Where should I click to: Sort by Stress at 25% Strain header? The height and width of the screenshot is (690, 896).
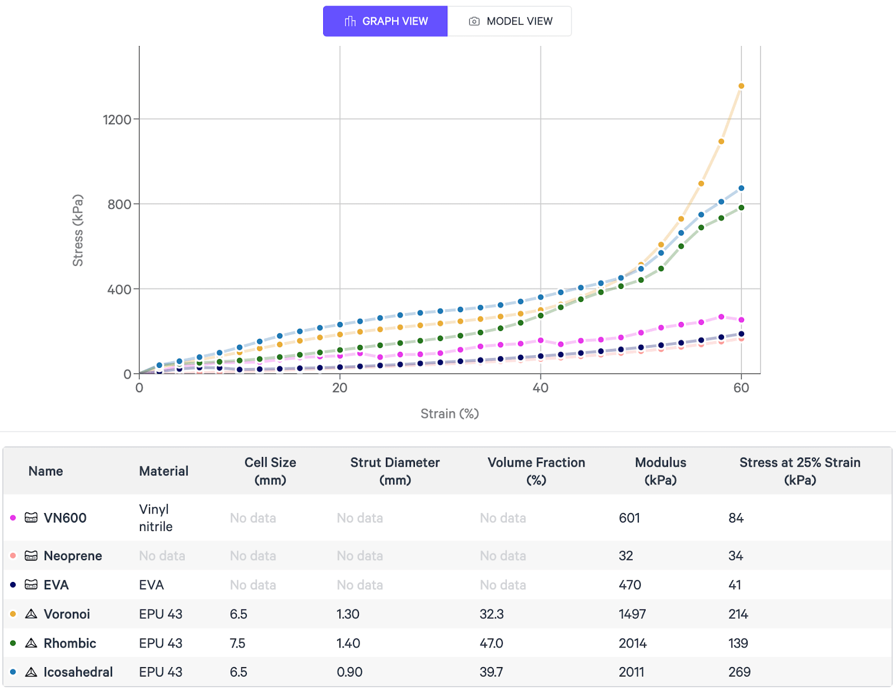tap(799, 471)
